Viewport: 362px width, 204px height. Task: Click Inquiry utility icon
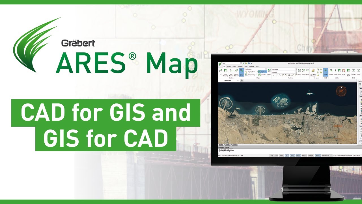pos(335,72)
